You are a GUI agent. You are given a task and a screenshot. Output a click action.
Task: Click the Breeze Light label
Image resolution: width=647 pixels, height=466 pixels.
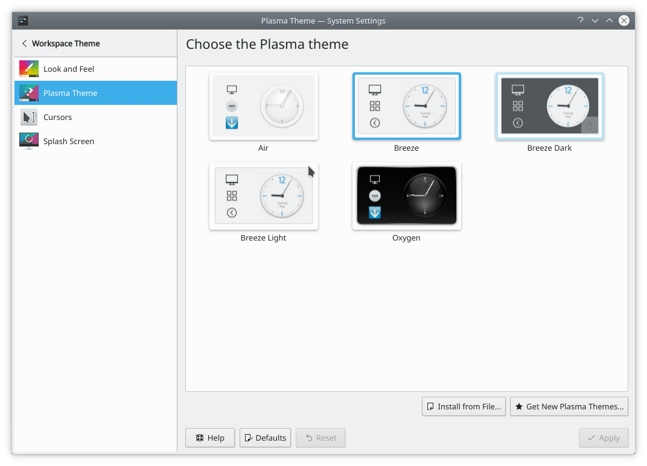[x=263, y=238]
